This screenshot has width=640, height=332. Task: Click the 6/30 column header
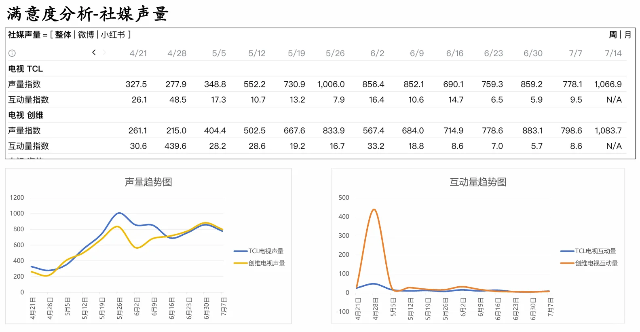pos(533,53)
